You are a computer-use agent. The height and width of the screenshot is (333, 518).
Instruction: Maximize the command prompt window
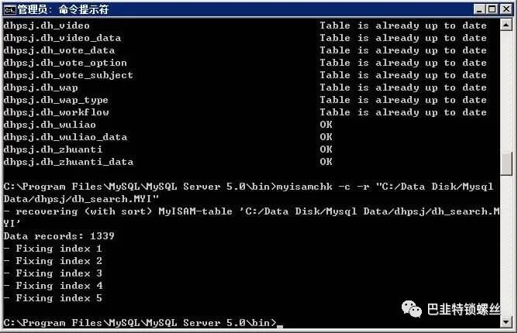492,9
